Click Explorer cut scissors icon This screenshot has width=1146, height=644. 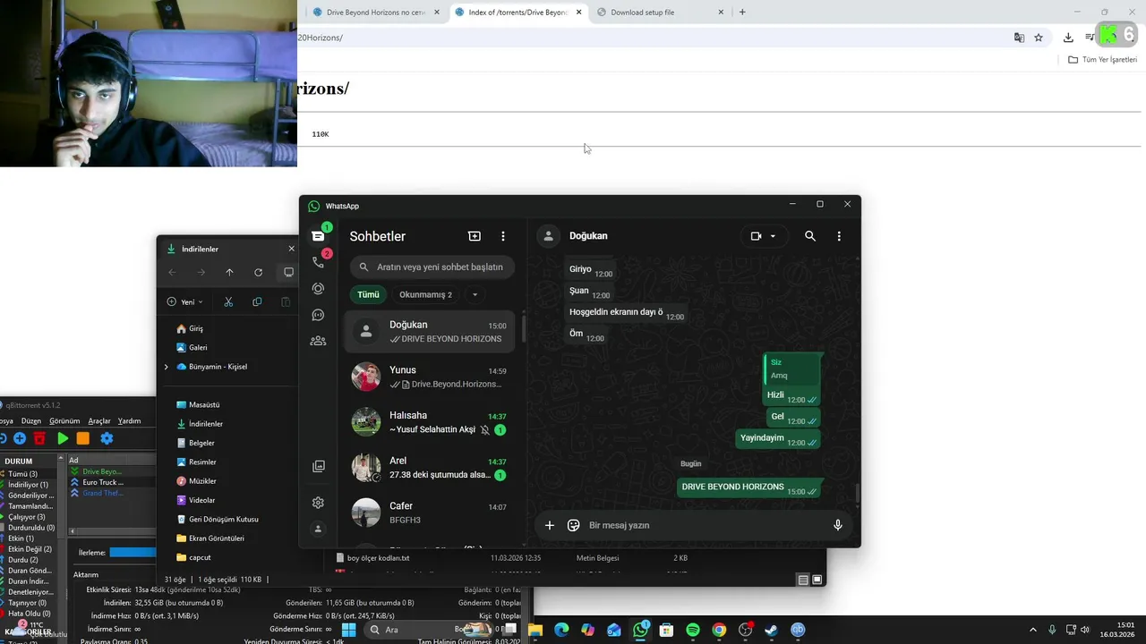coord(228,302)
